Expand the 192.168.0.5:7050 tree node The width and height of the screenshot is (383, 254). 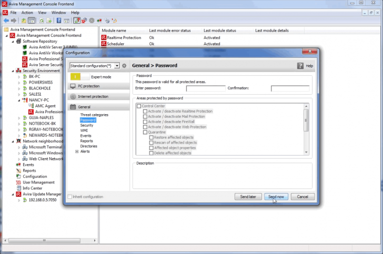pyautogui.click(x=19, y=200)
